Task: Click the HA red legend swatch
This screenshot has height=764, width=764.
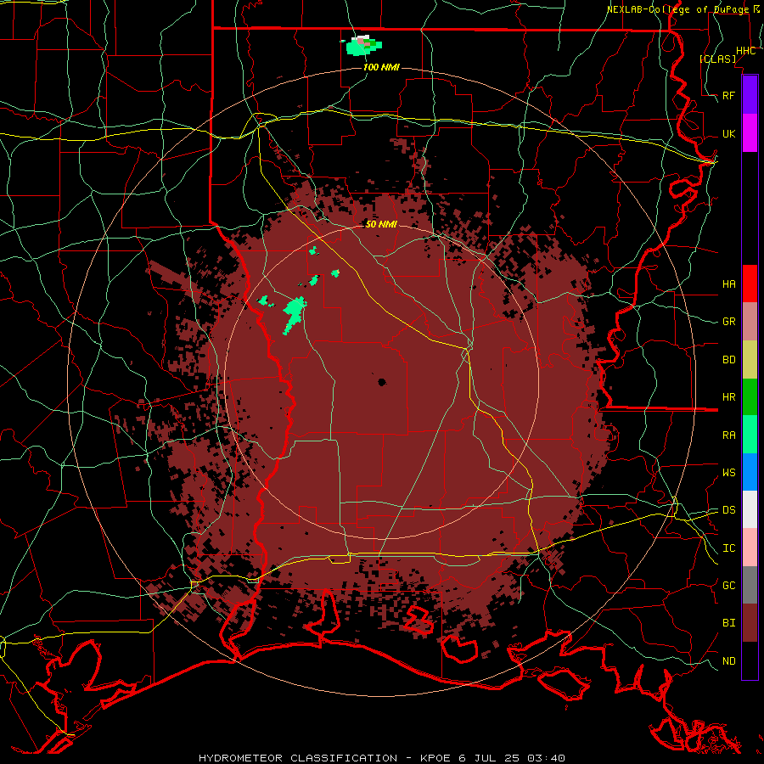Action: [750, 284]
